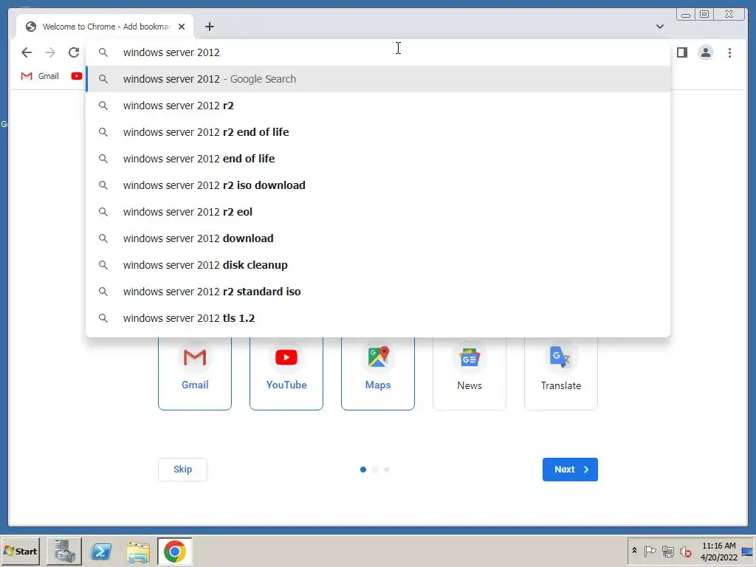Click the network tray icon
This screenshot has width=756, height=567.
tap(667, 551)
